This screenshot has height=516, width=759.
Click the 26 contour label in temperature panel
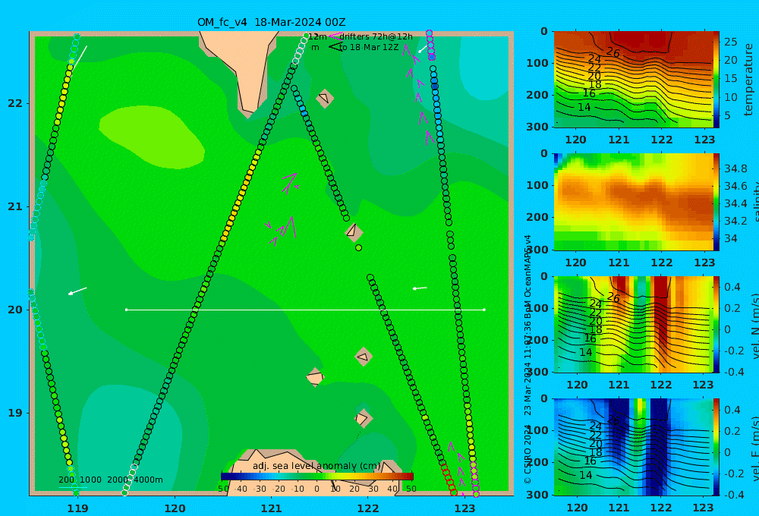click(613, 53)
